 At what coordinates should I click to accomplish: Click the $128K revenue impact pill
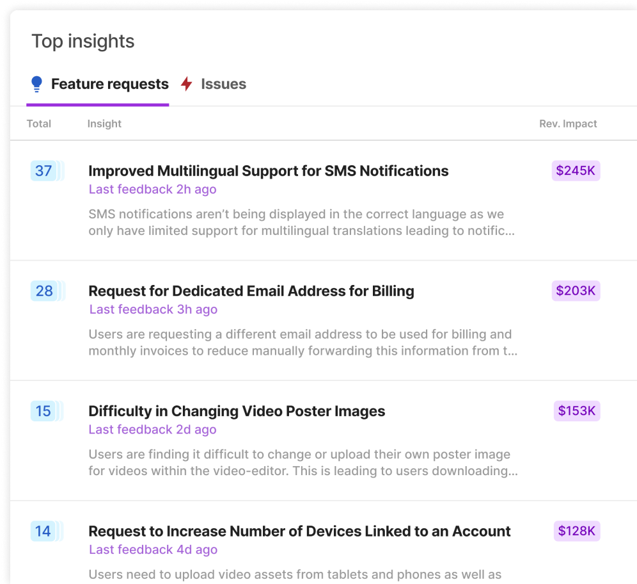(x=576, y=531)
